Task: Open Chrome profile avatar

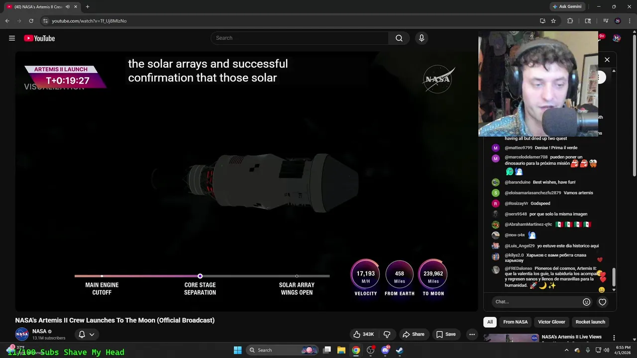Action: [618, 21]
